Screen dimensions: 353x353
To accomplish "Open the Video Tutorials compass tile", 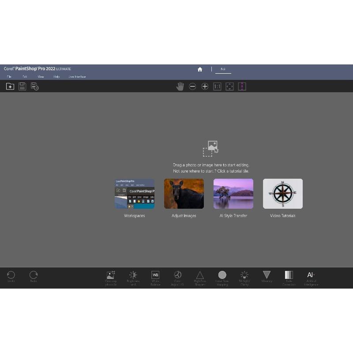I will tap(283, 194).
